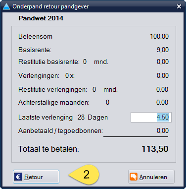This screenshot has width=186, height=189.
Task: Click the Onderpand retour pandgever title text
Action: [50, 6]
